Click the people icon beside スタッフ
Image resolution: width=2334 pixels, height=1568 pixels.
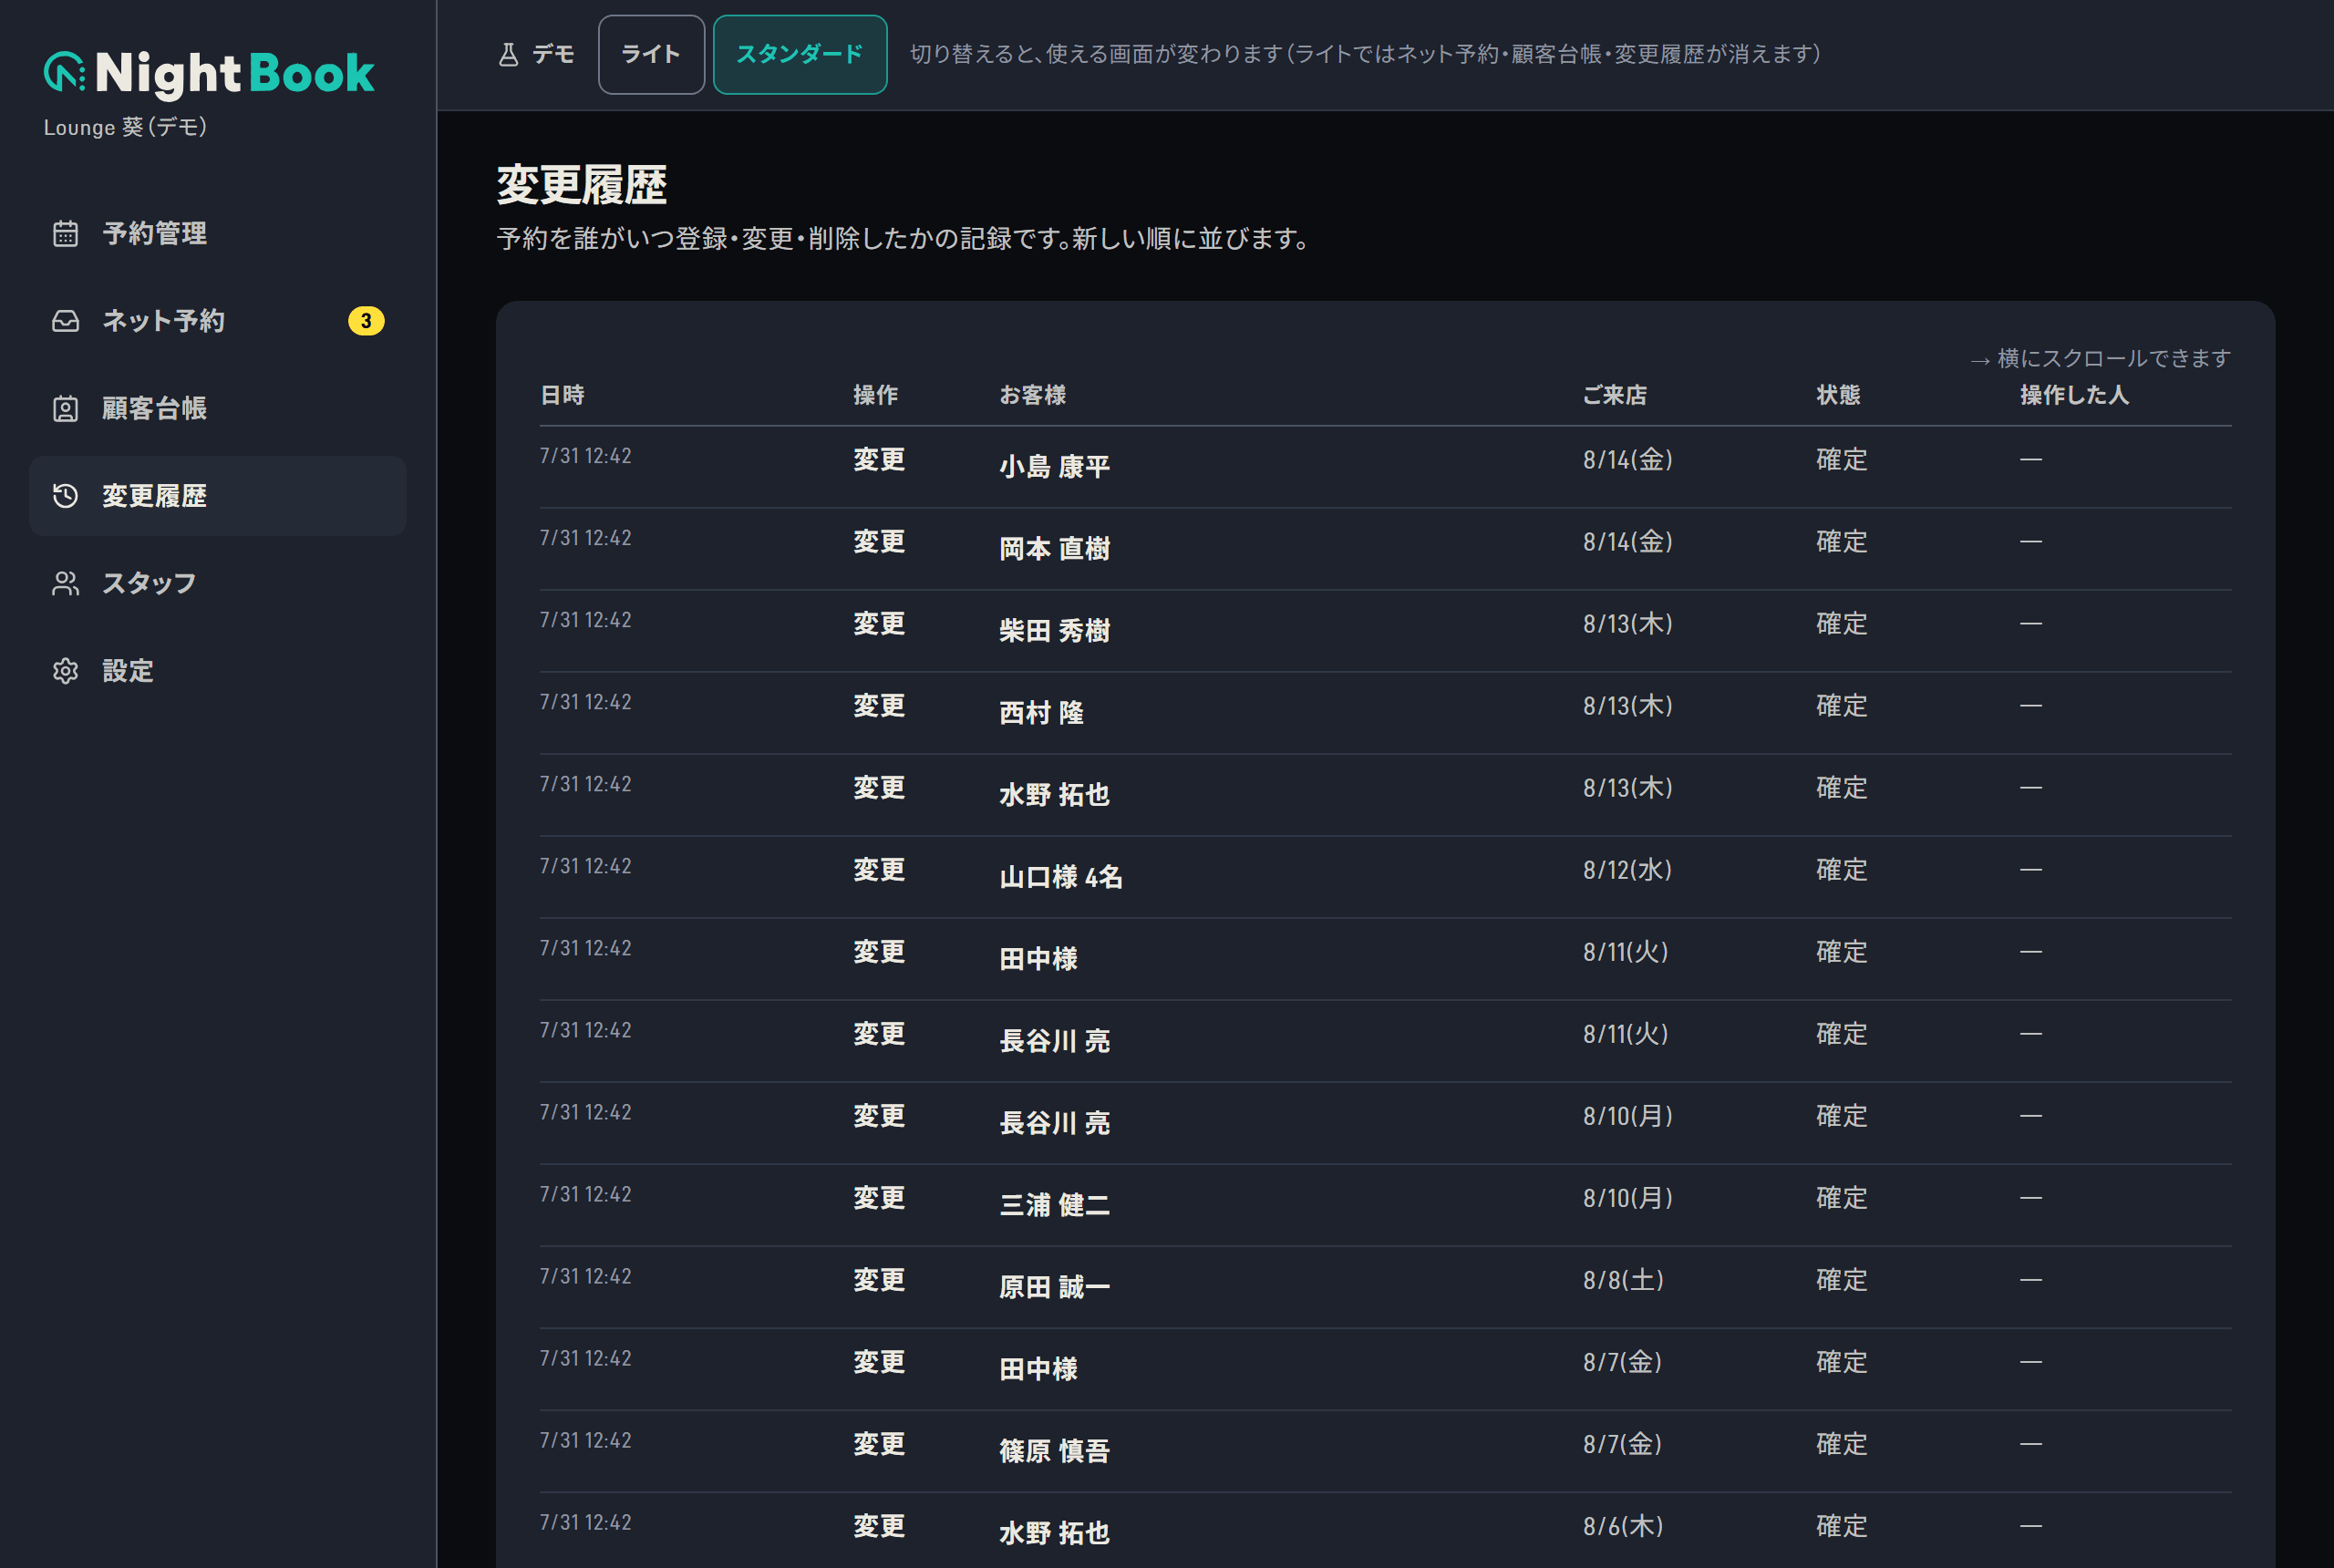(65, 584)
